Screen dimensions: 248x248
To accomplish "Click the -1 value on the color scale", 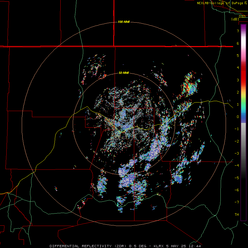I will (x=237, y=129).
